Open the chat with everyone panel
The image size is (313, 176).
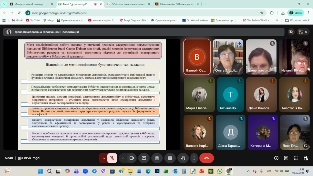tap(286, 158)
